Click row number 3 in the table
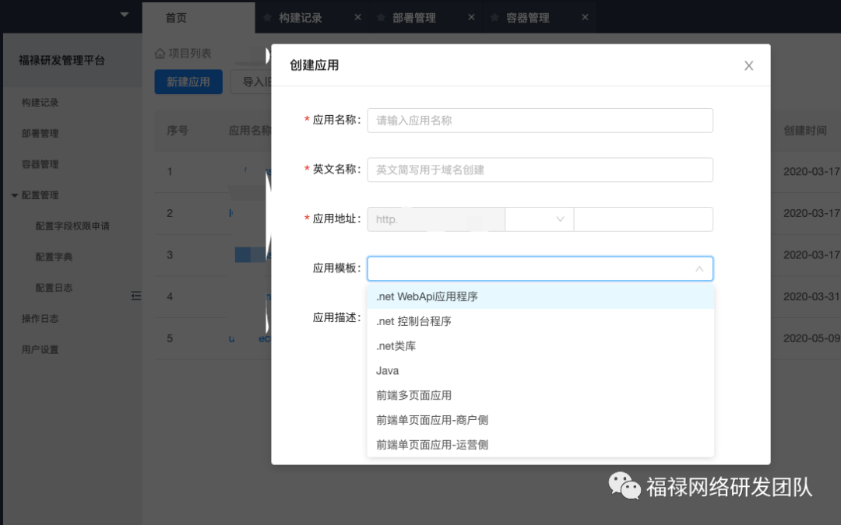 170,255
